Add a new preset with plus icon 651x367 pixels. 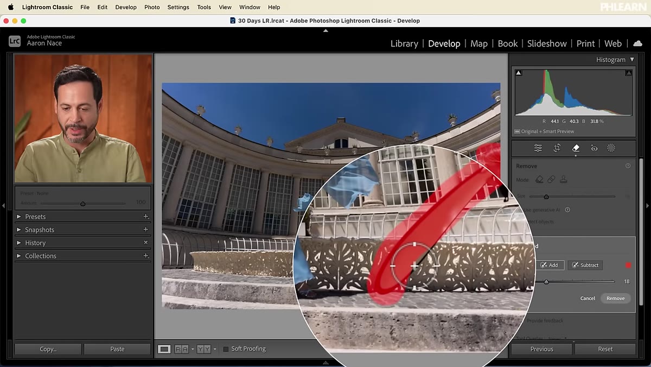[x=145, y=216]
